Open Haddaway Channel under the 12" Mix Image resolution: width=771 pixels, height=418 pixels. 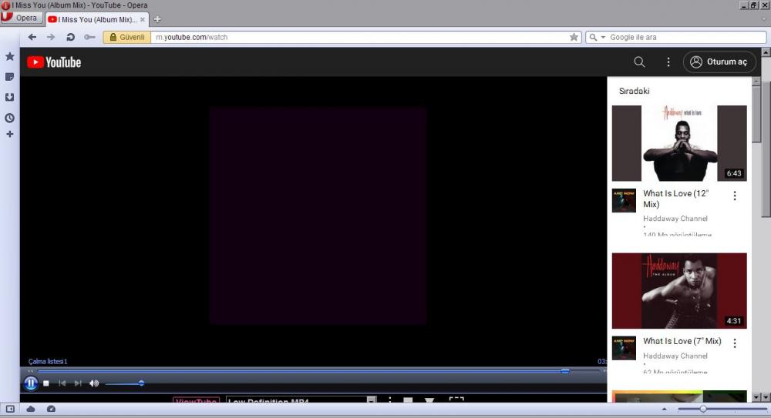coord(675,219)
